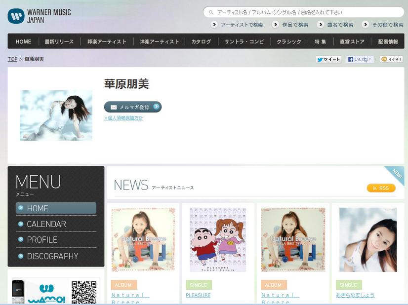The height and width of the screenshot is (305, 408).
Task: Click 華原朋美 artist name heading
Action: [x=126, y=84]
